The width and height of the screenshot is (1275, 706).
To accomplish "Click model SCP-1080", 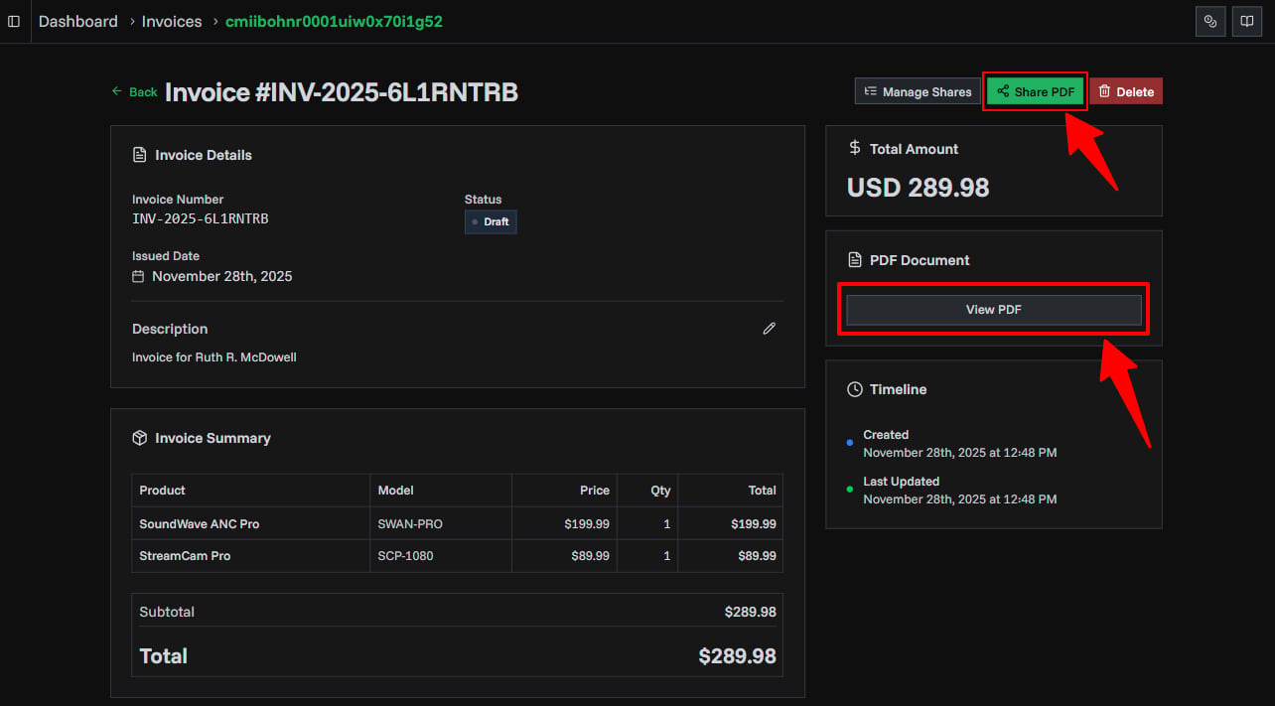I will coord(406,556).
